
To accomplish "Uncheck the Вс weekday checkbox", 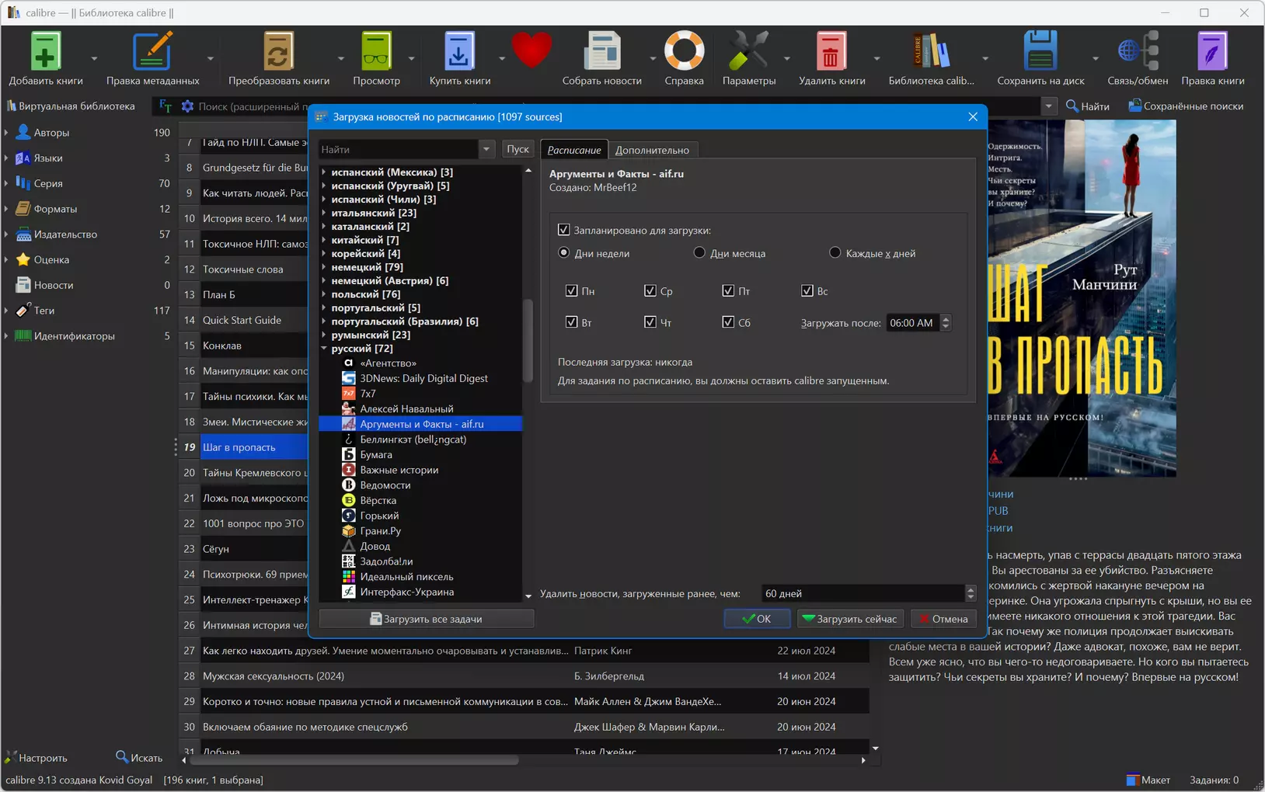I will 807,291.
